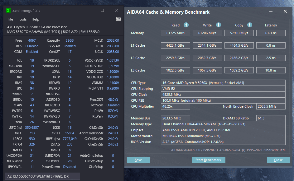Viewport: 294px width, 181px height.
Task: Click the BIOS Version A.72 field
Action: 223,142
